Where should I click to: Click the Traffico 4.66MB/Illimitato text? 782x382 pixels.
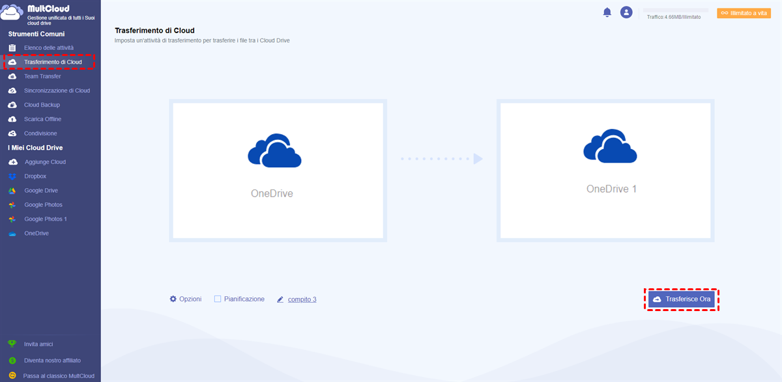coord(674,17)
